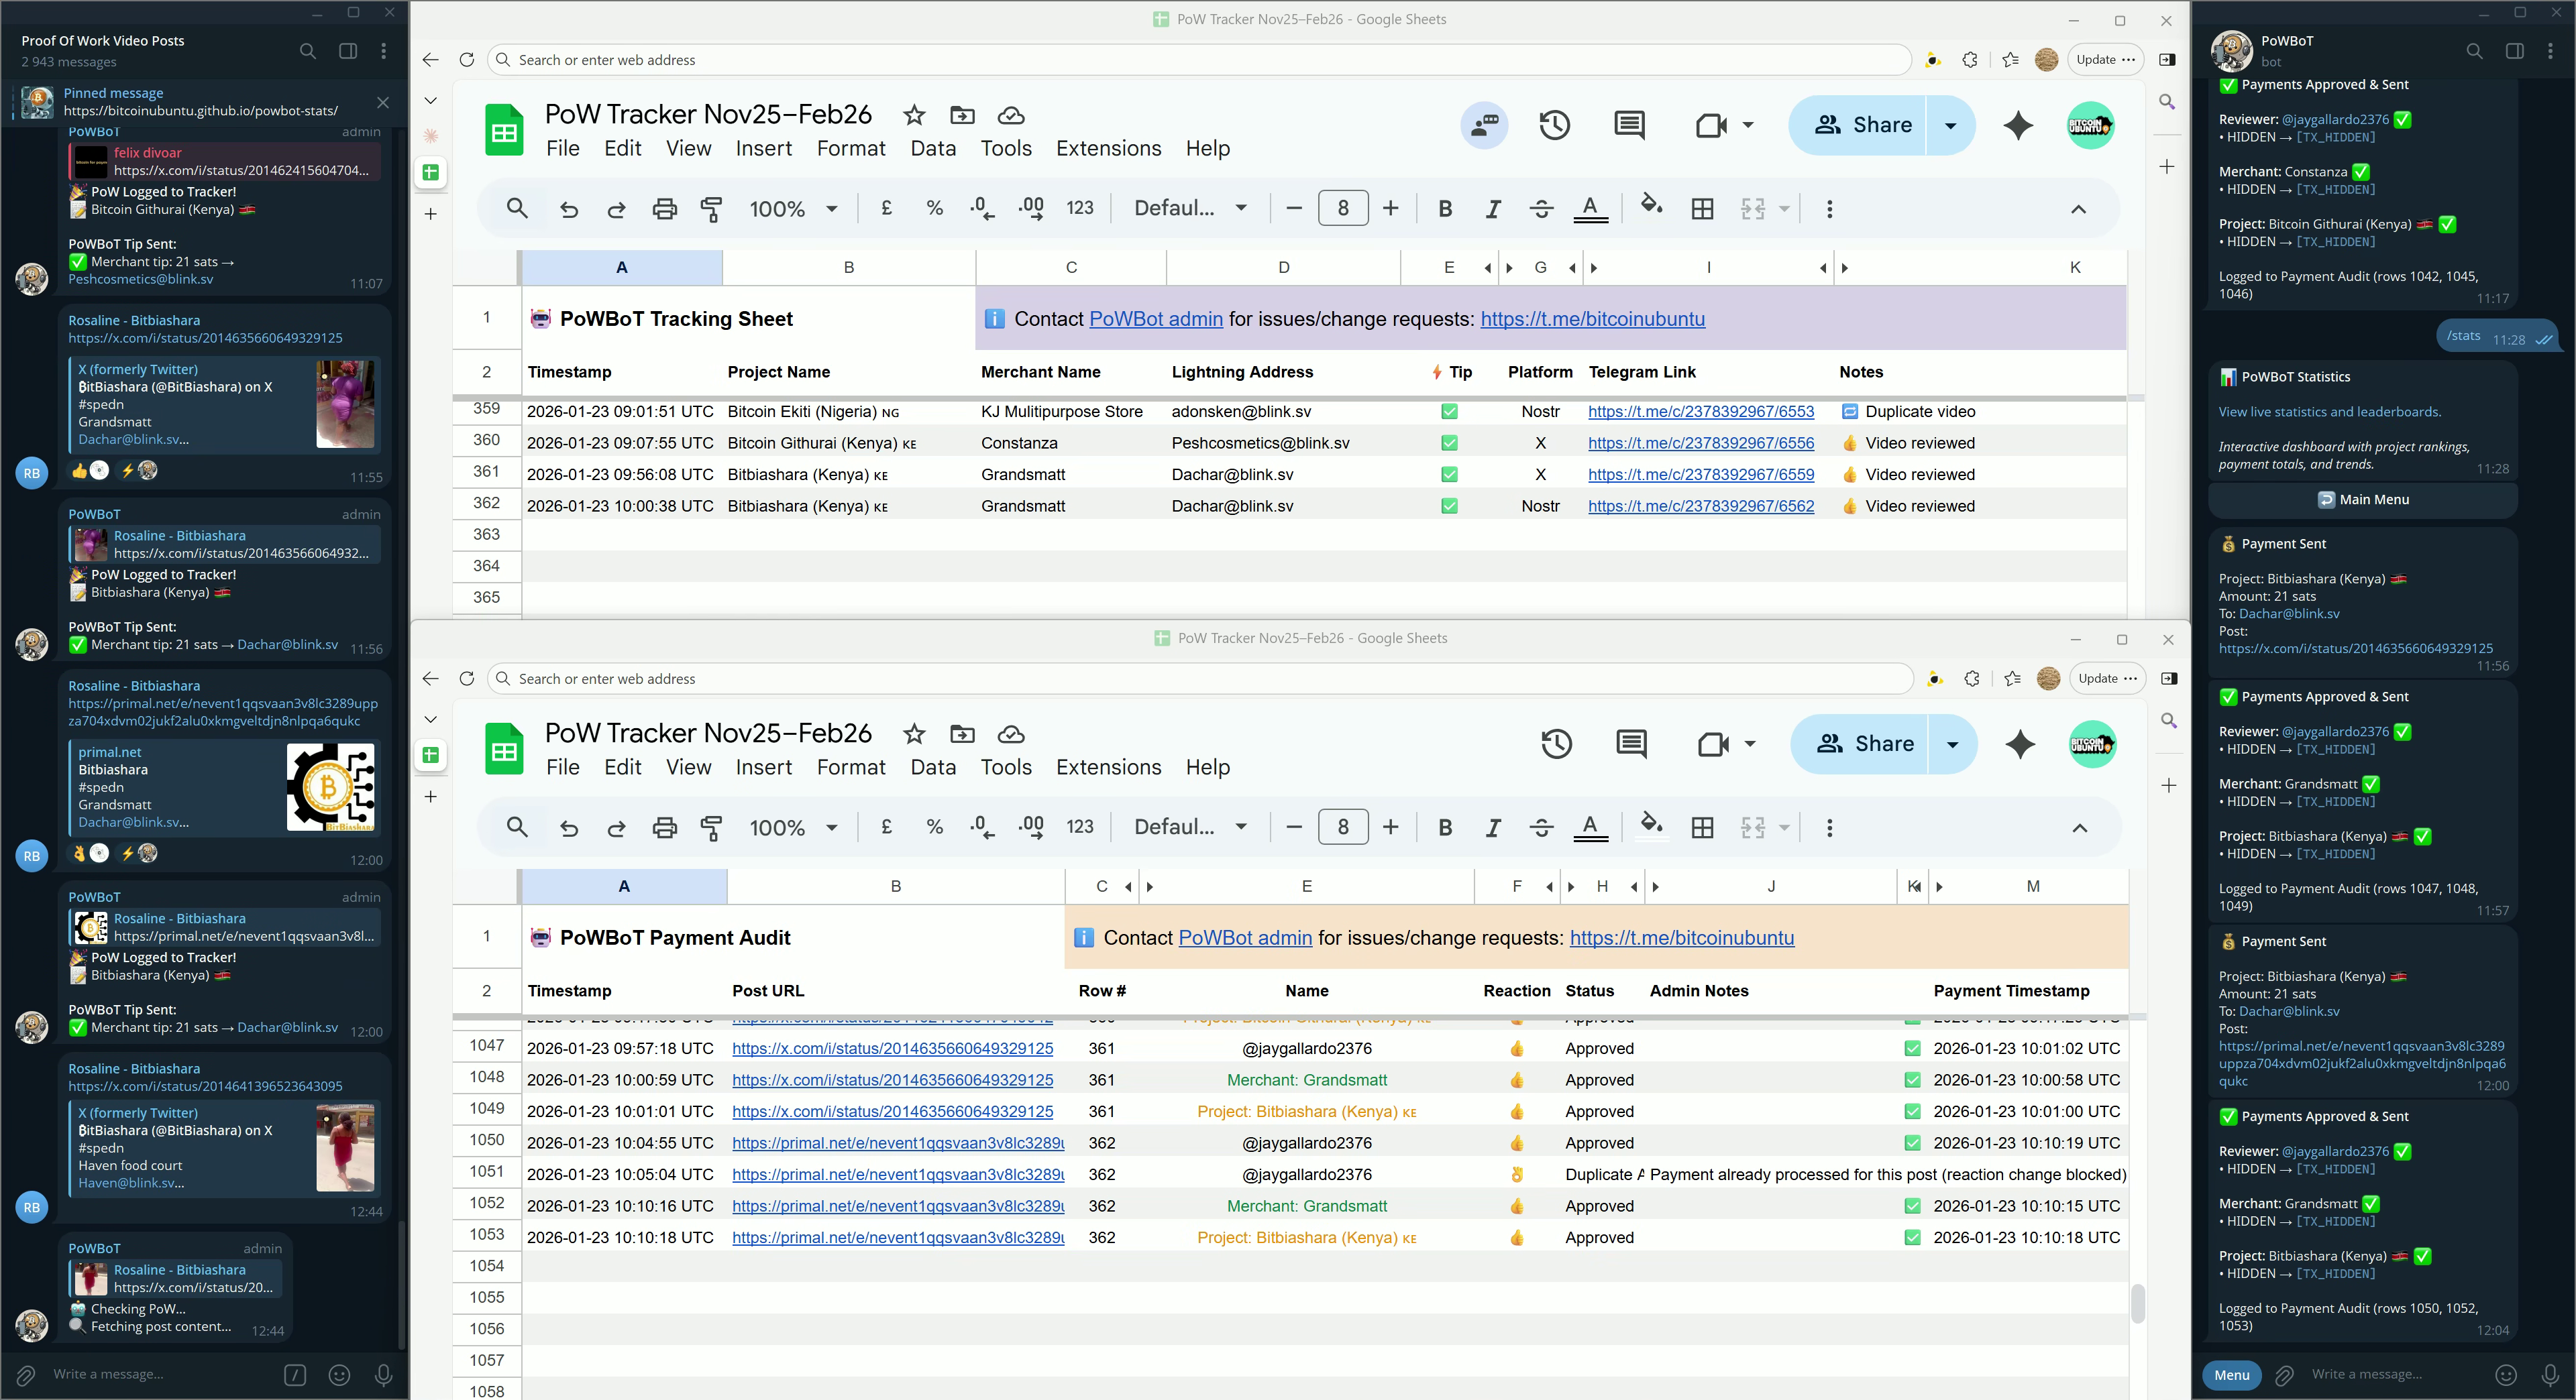Click Menu button in PoWBoT bot chat
The height and width of the screenshot is (1400, 2576).
[2231, 1375]
